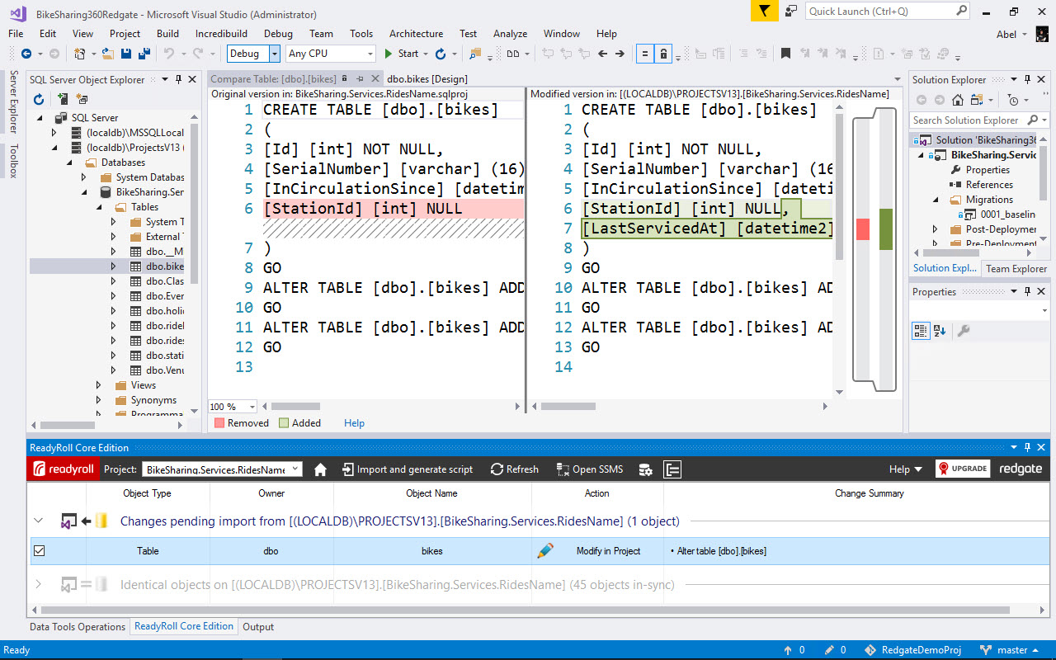Screen dimensions: 1056x660
Task: Click the Help link under the diff view
Action: [x=355, y=423]
